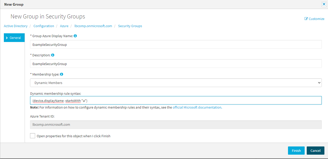The height and width of the screenshot is (159, 328).
Task: Click dropdown arrow on Dynamic Members selector
Action: [319, 83]
